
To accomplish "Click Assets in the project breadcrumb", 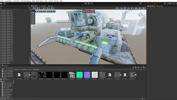I will 17,69.
